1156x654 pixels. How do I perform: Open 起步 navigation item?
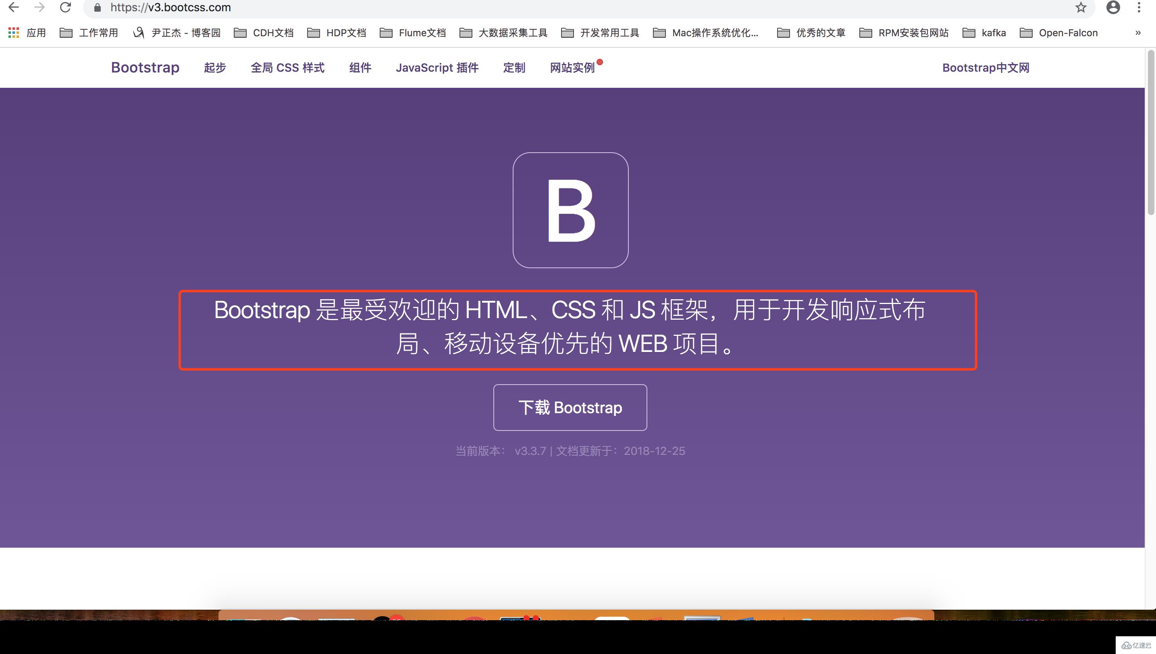click(x=215, y=68)
